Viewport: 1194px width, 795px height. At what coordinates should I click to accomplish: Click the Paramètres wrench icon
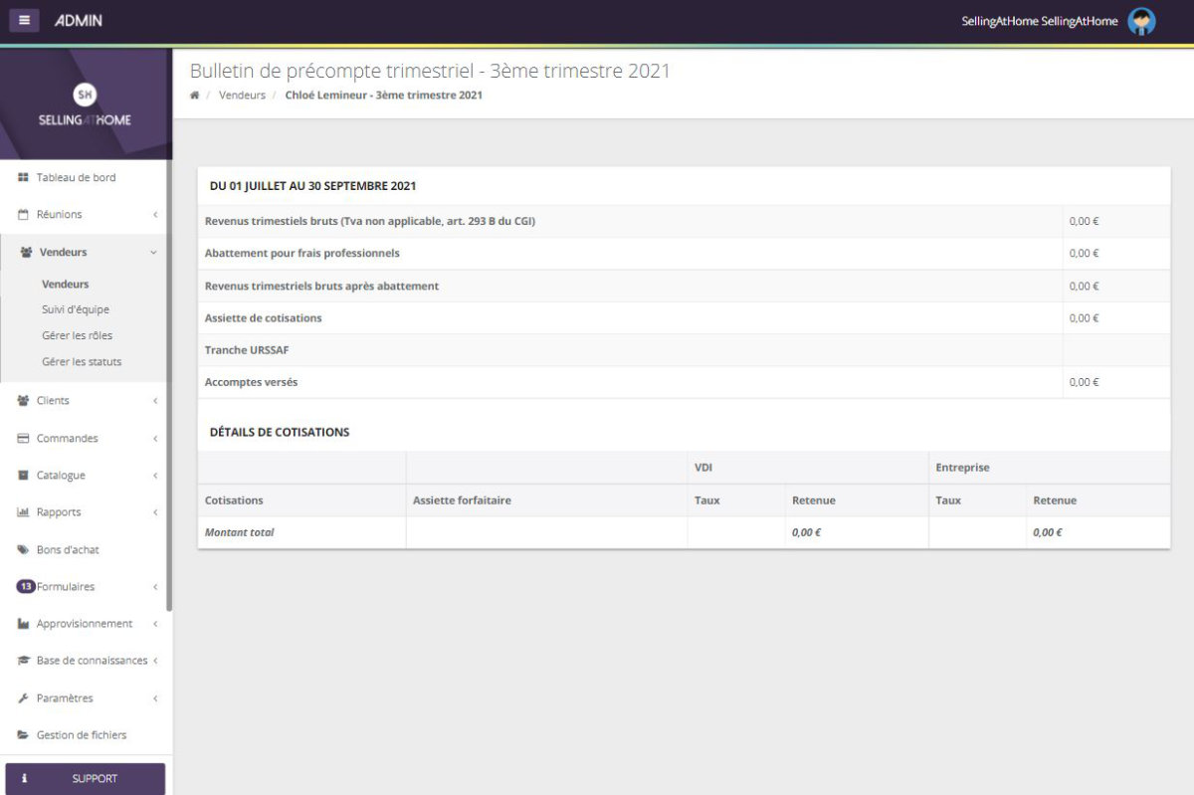click(23, 698)
